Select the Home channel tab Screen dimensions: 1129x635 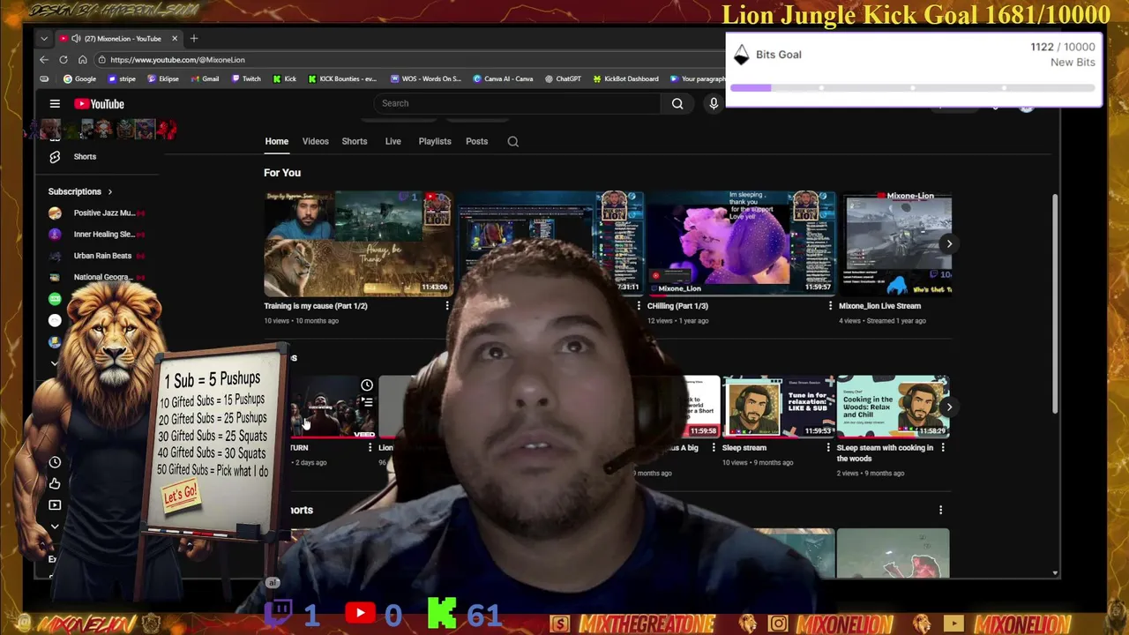276,141
